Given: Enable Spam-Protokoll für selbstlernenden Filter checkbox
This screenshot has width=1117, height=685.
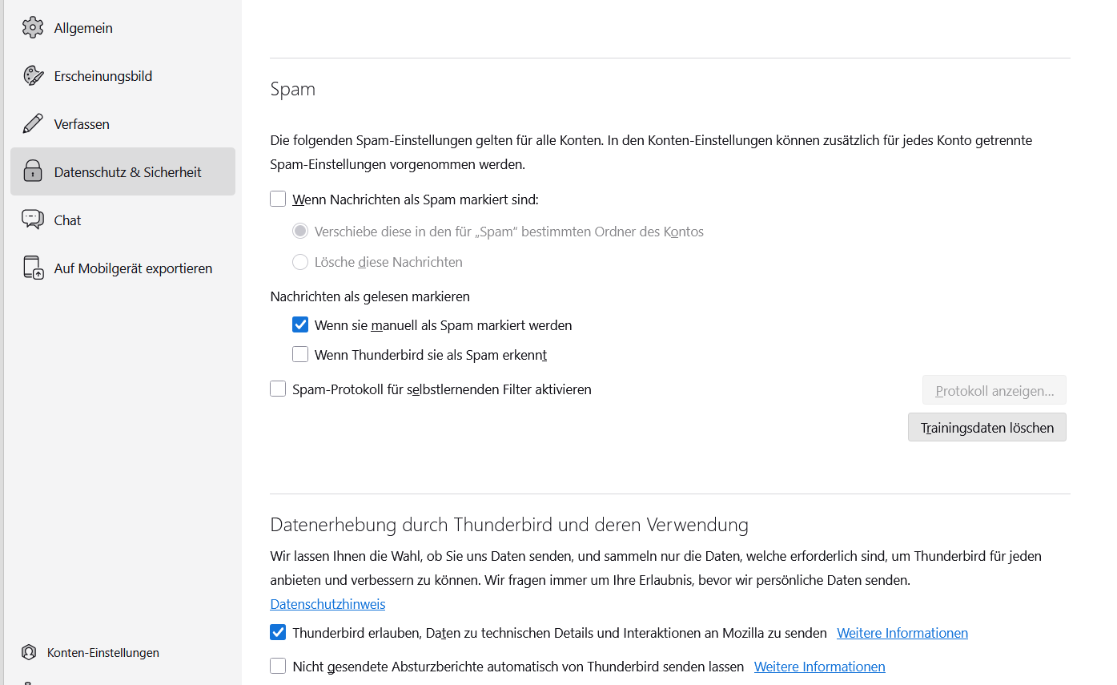Looking at the screenshot, I should (278, 389).
